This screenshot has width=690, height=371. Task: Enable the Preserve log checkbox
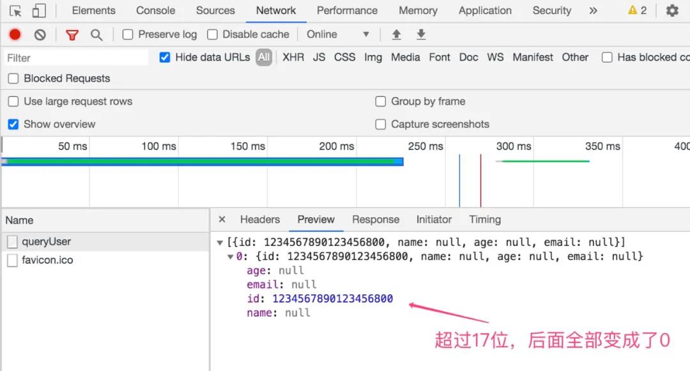point(128,34)
